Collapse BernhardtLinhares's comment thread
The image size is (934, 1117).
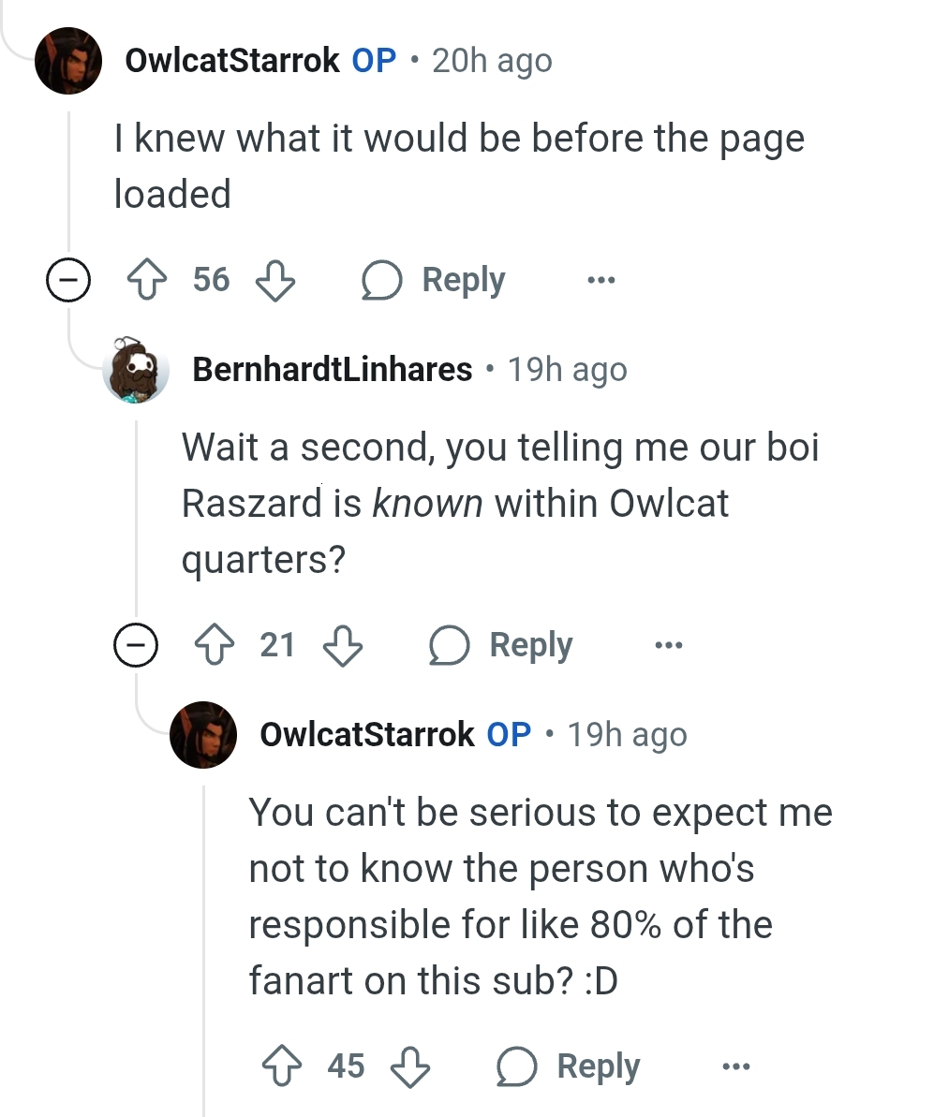(136, 645)
